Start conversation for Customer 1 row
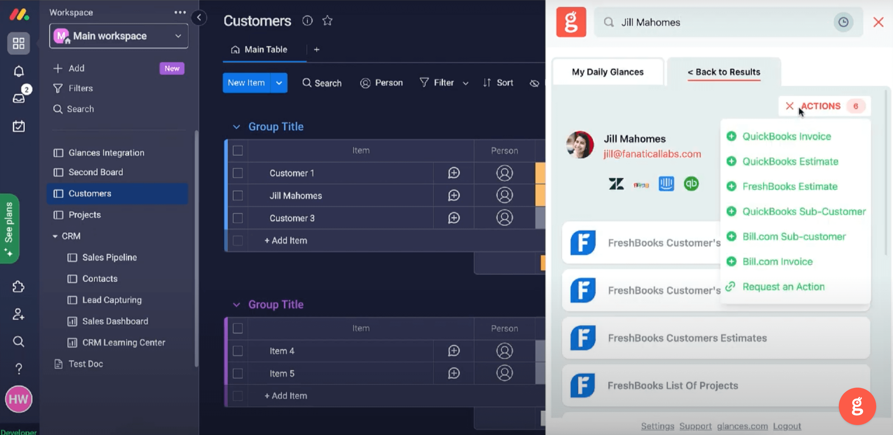The height and width of the screenshot is (435, 893). coord(454,173)
